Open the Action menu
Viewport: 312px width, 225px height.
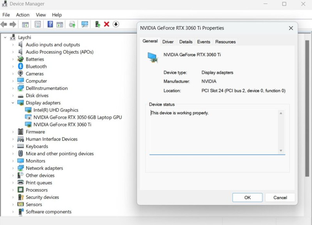23,15
